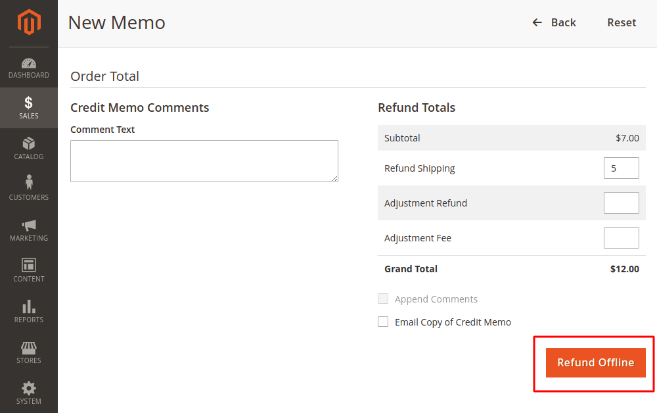Open the Customers person icon
The image size is (657, 413).
pyautogui.click(x=28, y=182)
